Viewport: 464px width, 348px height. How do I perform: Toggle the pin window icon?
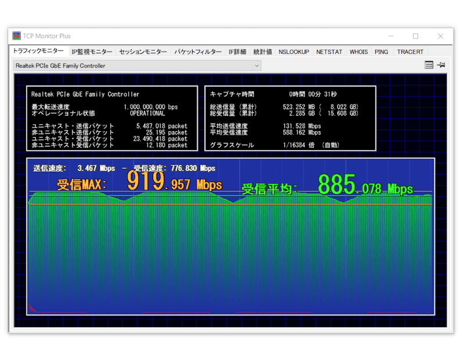click(441, 65)
